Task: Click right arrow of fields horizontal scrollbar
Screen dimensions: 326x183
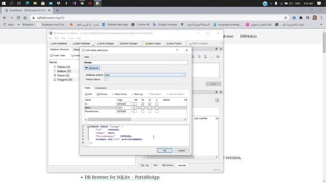Action: coord(185,119)
